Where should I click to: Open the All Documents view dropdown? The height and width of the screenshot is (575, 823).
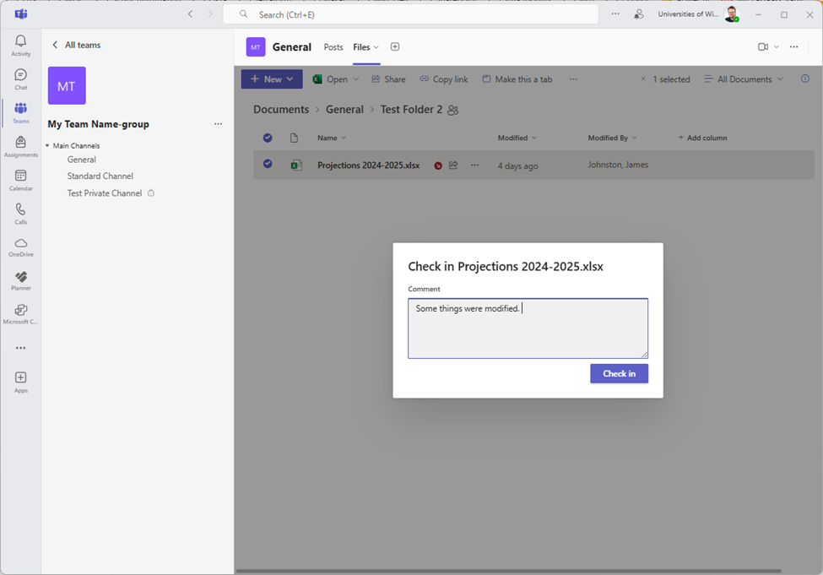click(744, 79)
